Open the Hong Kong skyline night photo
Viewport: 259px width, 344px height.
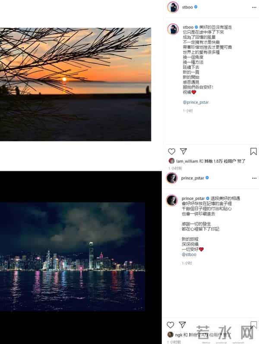pos(73,256)
